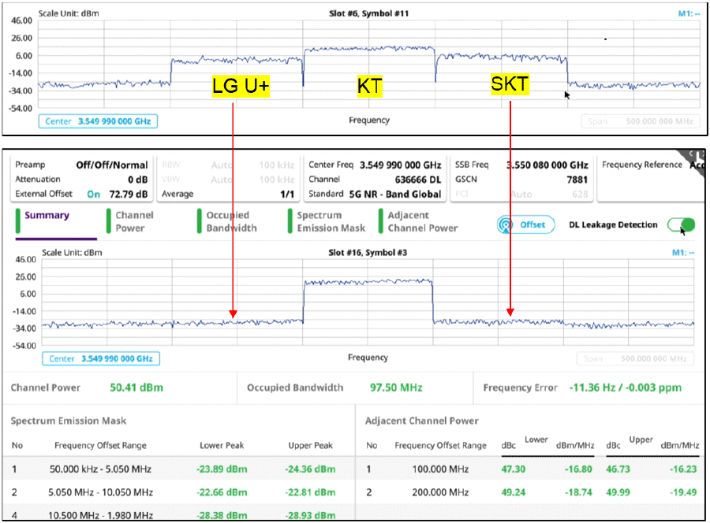This screenshot has height=523, width=710.
Task: Open the Preamp and Attenuation settings panel
Action: [81, 179]
